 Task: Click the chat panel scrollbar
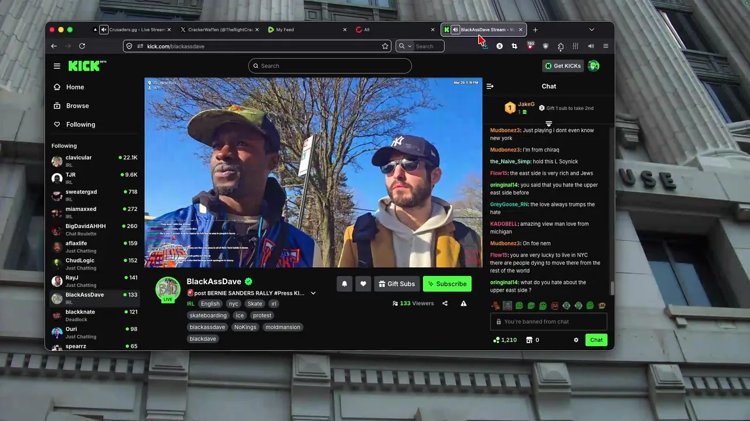click(612, 287)
